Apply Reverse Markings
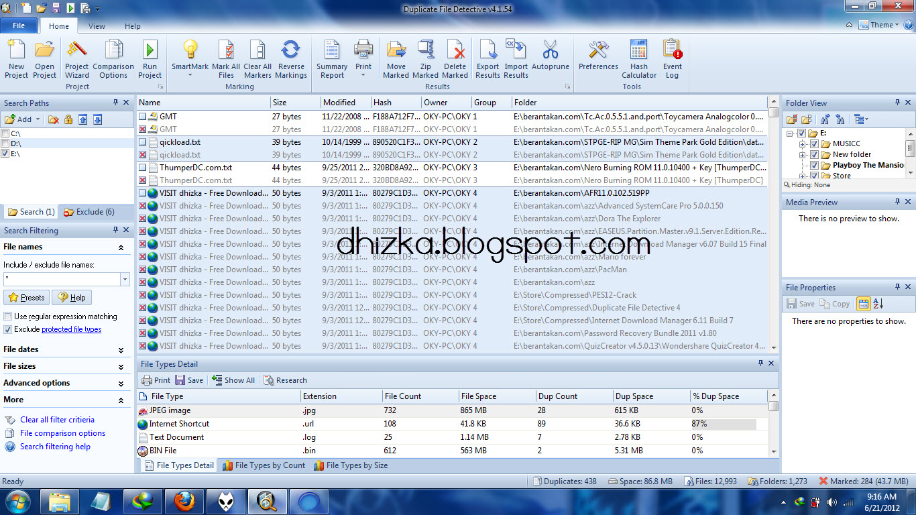Screen dimensions: 916x515 tap(291, 59)
